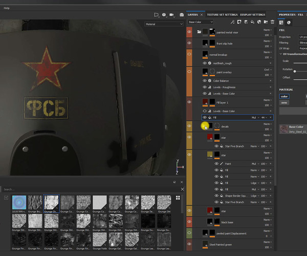The height and width of the screenshot is (256, 307).
Task: Remove the Fill effect with its X
Action: coord(271,117)
